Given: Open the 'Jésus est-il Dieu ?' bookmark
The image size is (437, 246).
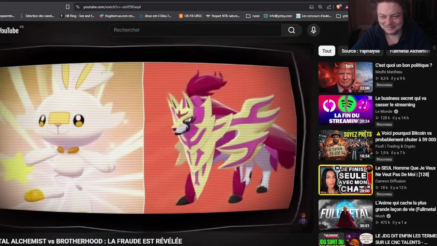Looking at the screenshot, I should [155, 16].
